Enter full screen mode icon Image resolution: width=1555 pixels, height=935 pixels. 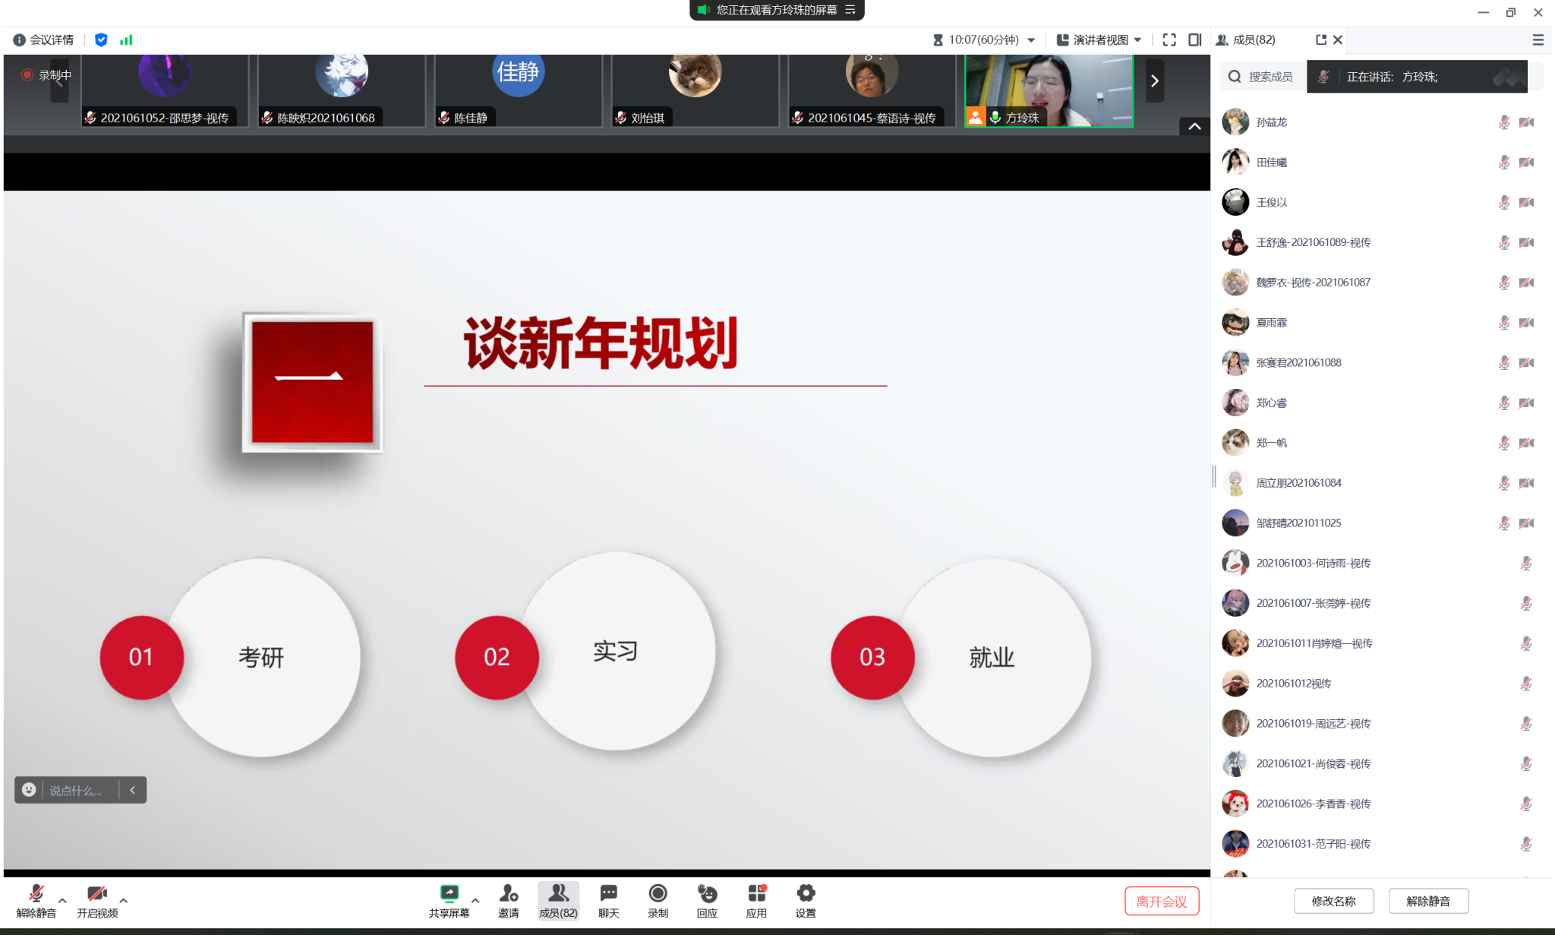(1169, 39)
